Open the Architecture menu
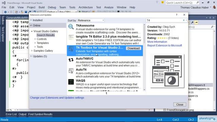This screenshot has width=217, height=122. 85,7
